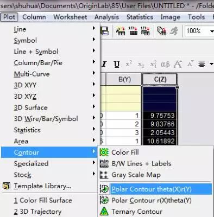Click the Color Fill contour icon
The height and width of the screenshot is (217, 214).
104,152
